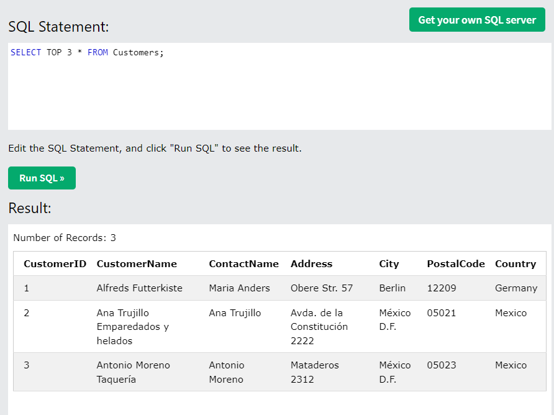The height and width of the screenshot is (415, 554).
Task: Click inside the SQL statement editor
Action: (279, 86)
